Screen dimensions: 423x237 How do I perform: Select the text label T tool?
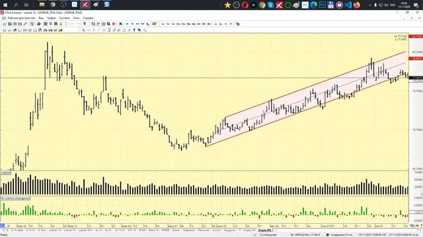tap(134, 30)
